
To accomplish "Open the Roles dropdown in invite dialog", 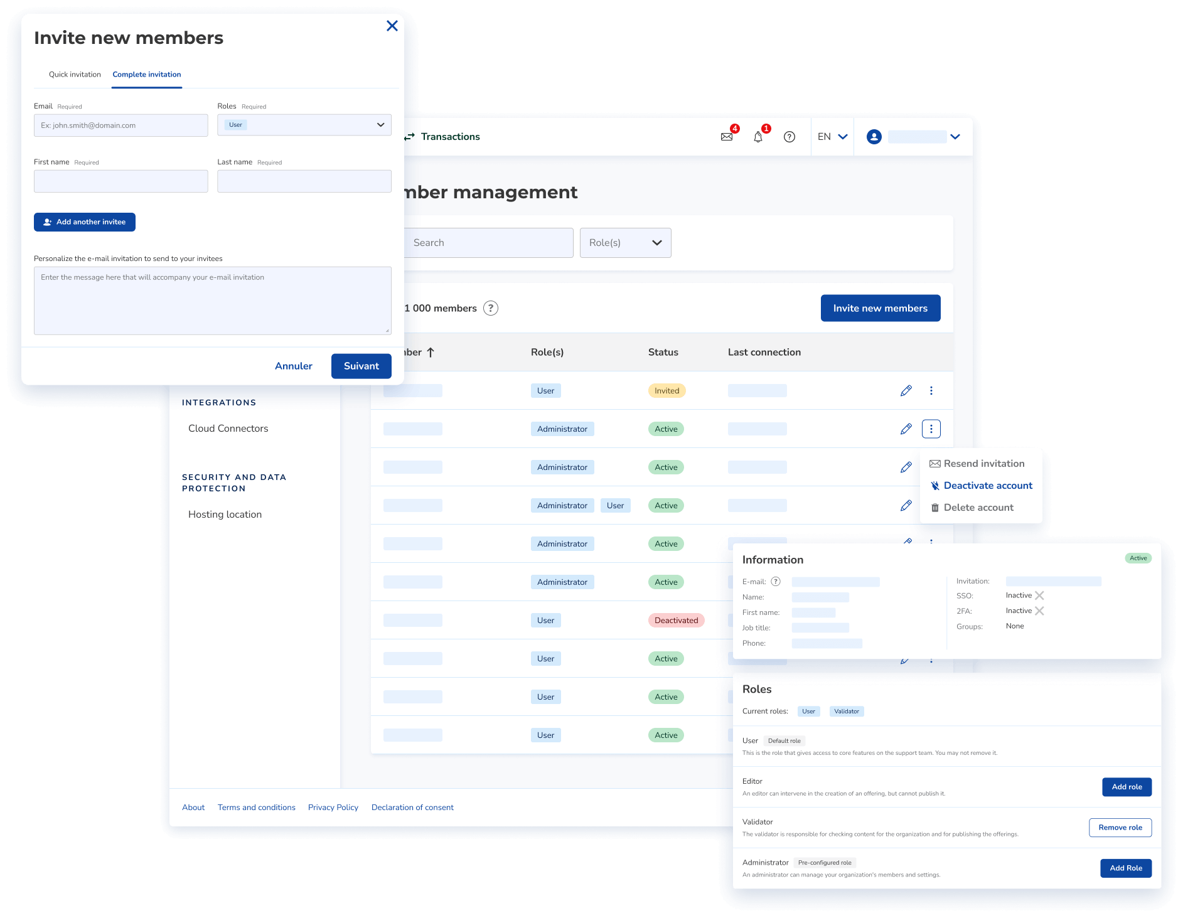I will [304, 125].
